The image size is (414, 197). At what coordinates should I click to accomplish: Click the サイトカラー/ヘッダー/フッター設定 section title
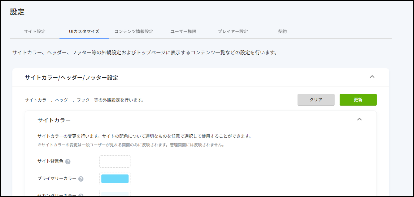click(x=72, y=78)
